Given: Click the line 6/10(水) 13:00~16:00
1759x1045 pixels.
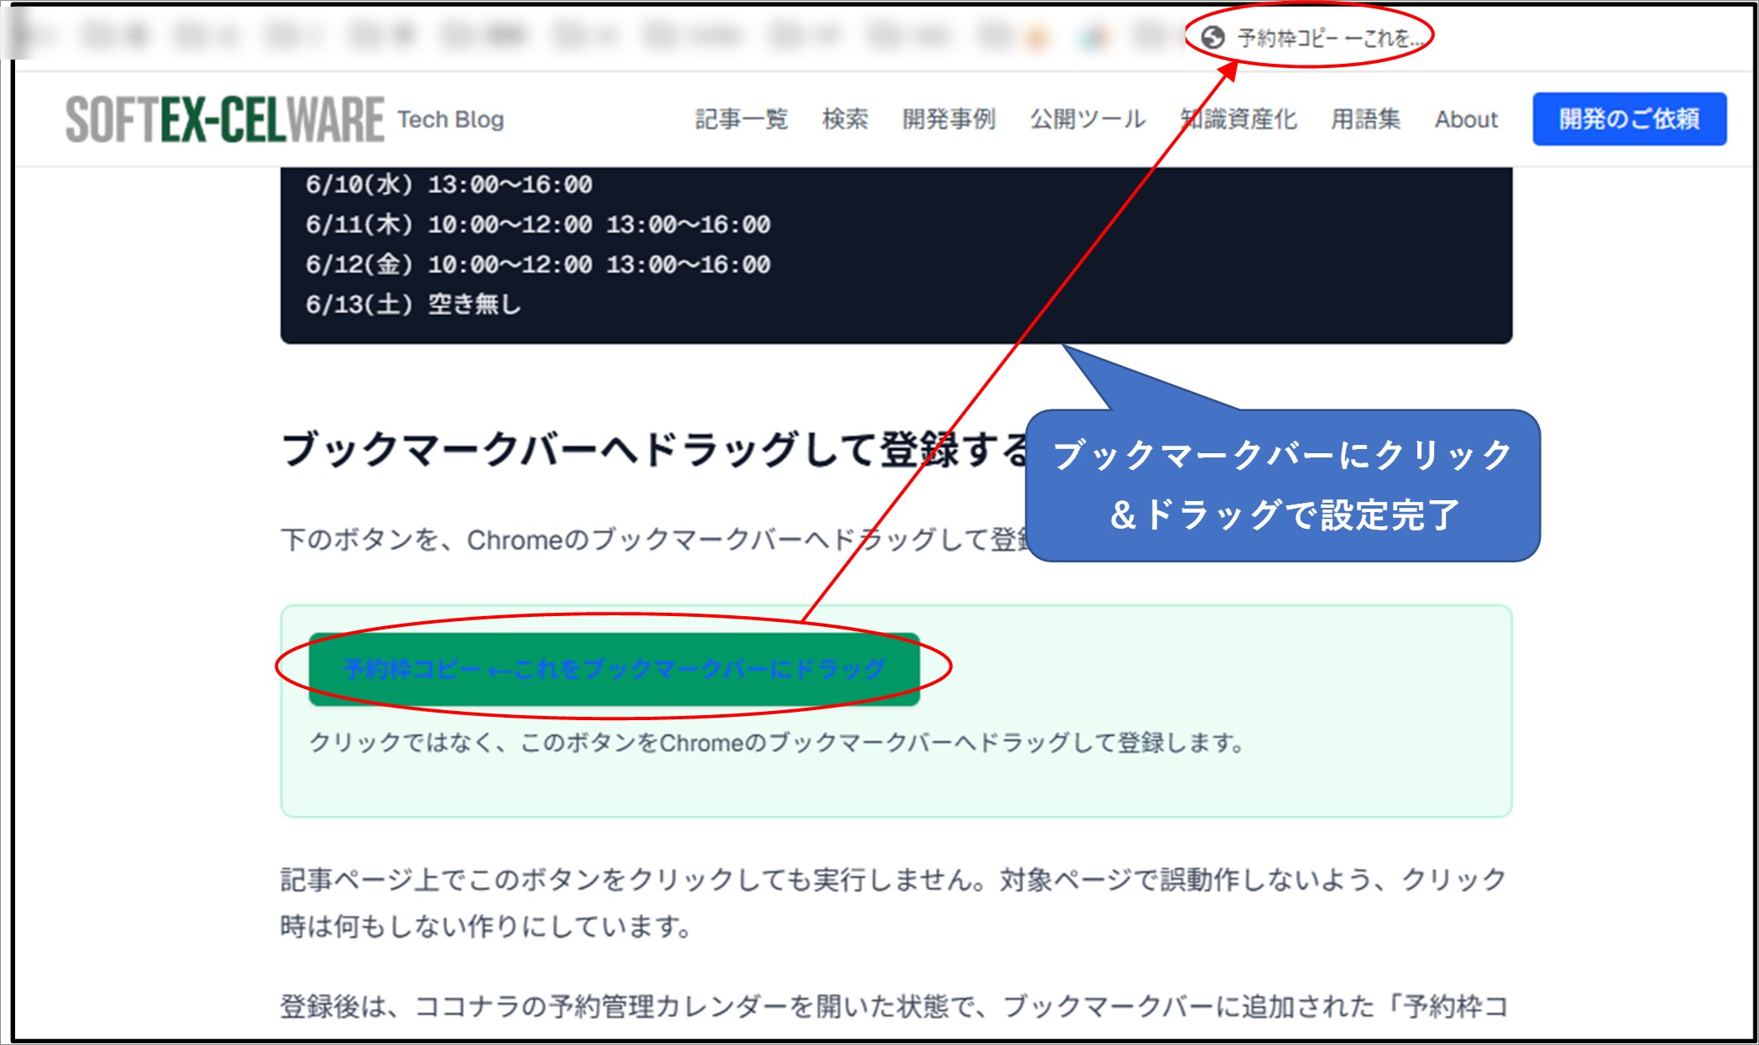Looking at the screenshot, I should tap(449, 185).
